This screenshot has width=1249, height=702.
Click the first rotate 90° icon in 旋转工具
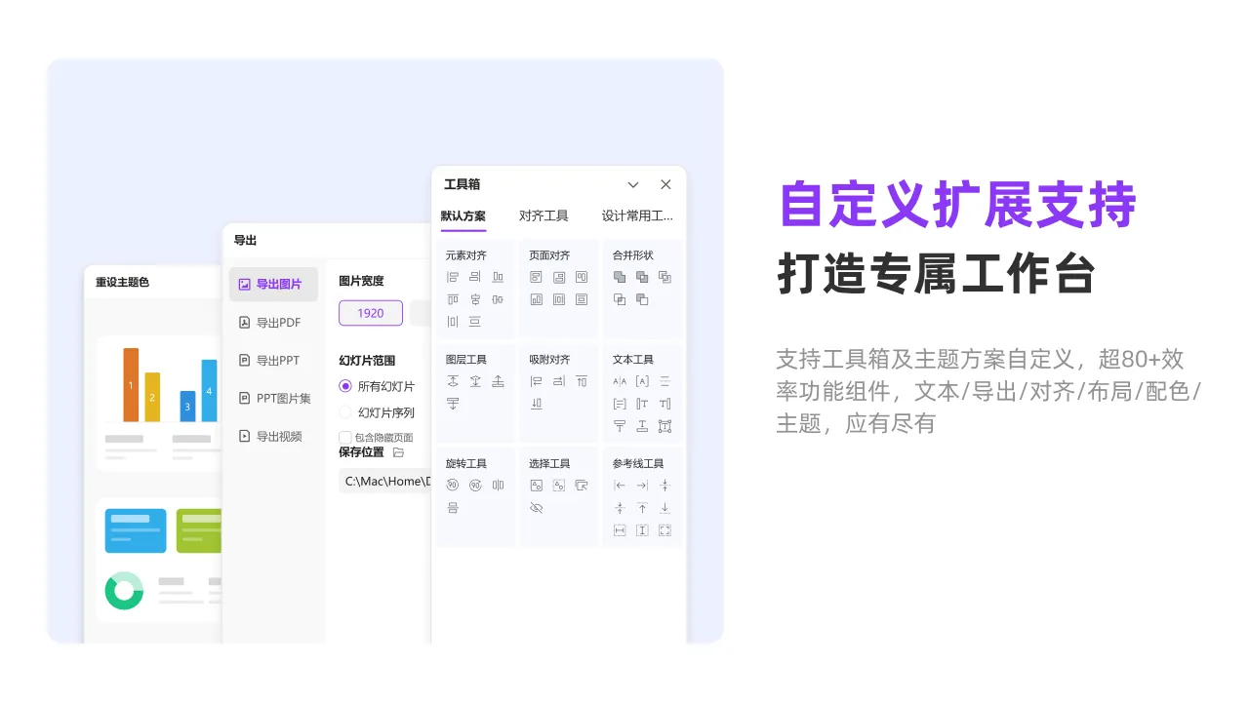point(453,486)
